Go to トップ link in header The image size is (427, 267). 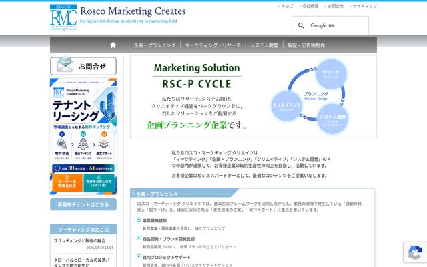click(287, 6)
